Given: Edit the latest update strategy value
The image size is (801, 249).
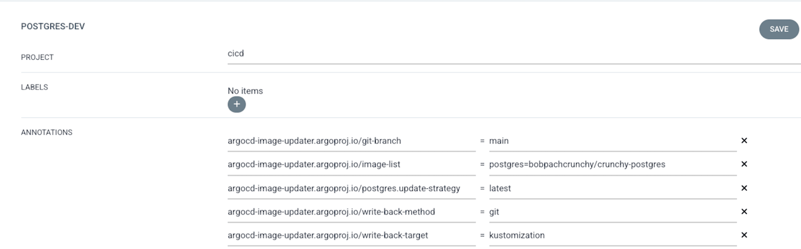Looking at the screenshot, I should (x=612, y=188).
